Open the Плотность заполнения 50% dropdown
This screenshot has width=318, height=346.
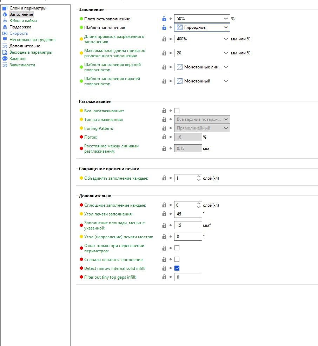[x=226, y=19]
